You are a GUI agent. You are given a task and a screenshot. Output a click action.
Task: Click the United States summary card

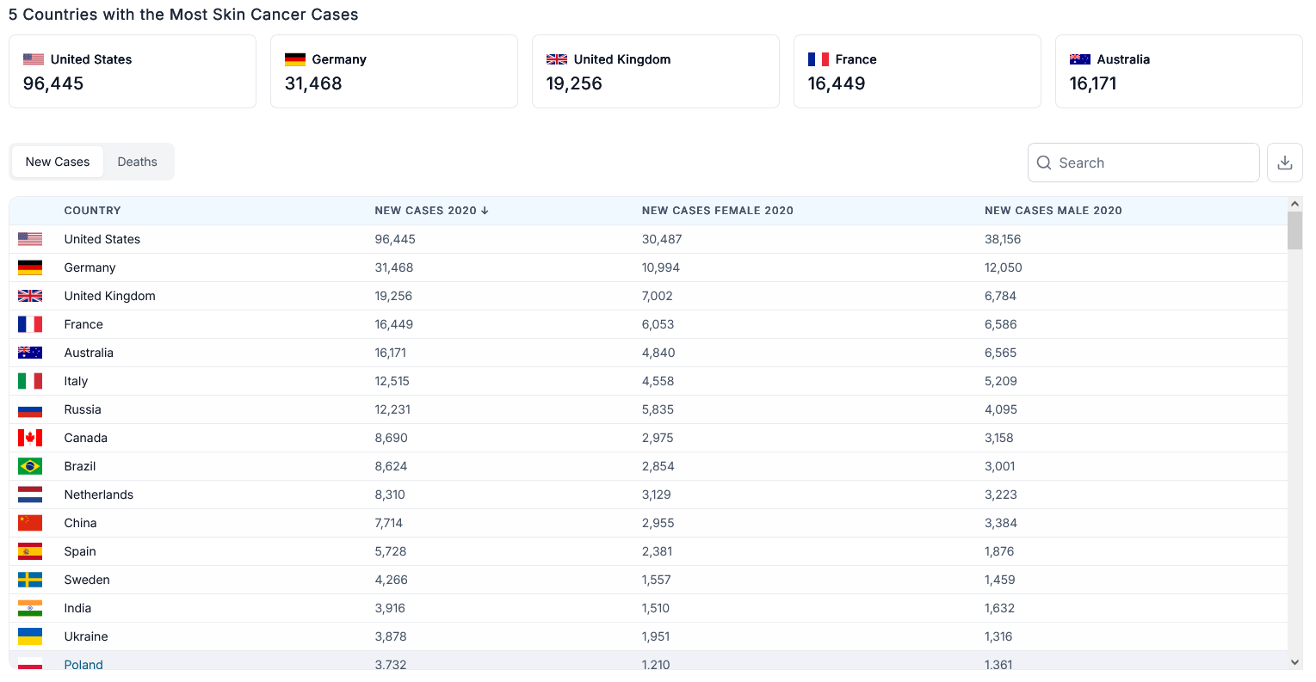tap(133, 71)
